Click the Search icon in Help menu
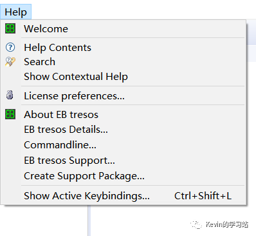Screen dimensions: 256x236 coord(10,62)
